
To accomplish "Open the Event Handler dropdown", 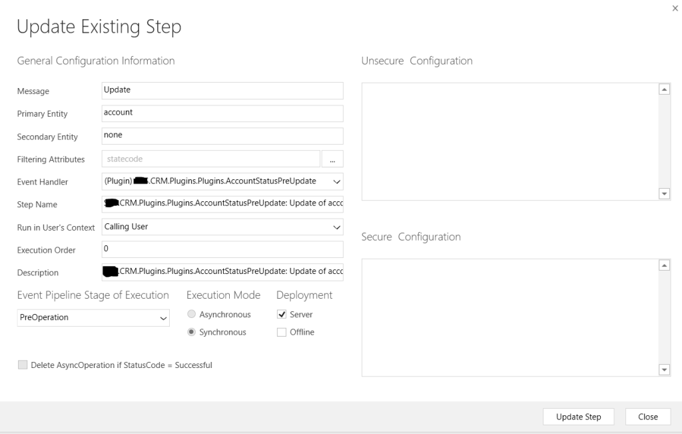I will (x=336, y=181).
